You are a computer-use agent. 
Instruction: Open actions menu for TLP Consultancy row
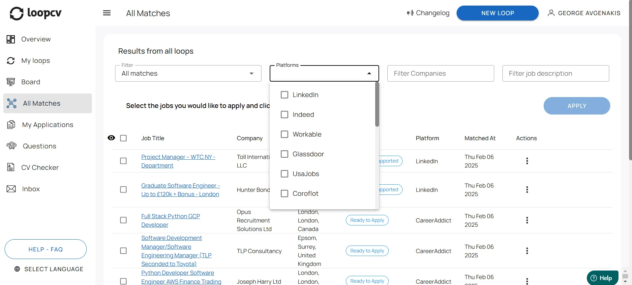(x=527, y=251)
